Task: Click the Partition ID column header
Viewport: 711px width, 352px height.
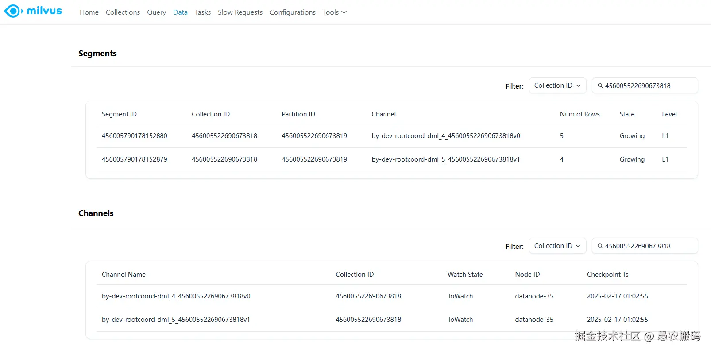Action: pyautogui.click(x=298, y=114)
